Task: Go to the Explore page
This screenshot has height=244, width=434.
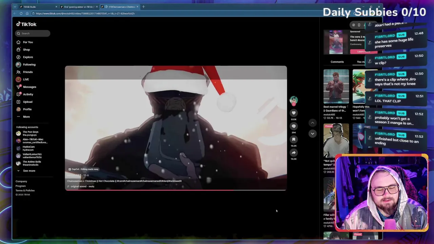Action: pos(28,57)
